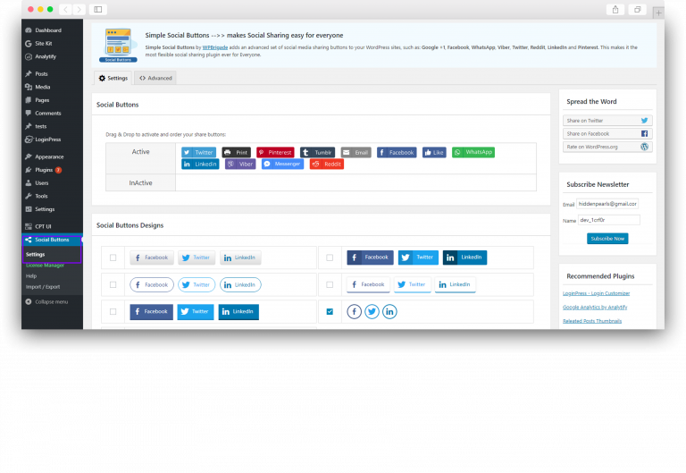Check the rounded outline buttons design

(x=113, y=284)
